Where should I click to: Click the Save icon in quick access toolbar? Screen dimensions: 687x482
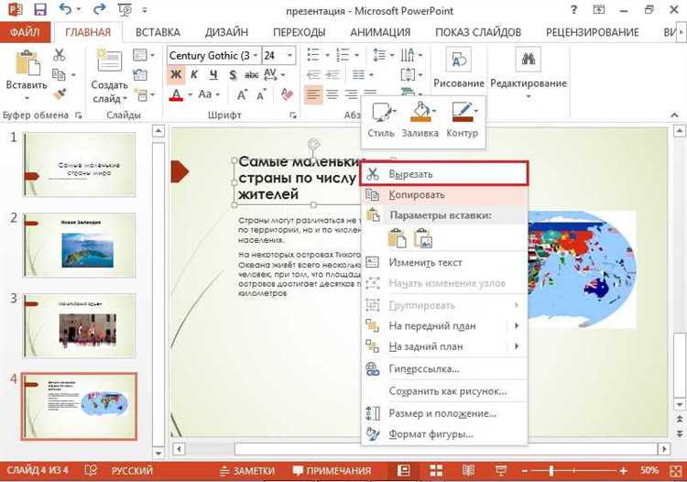(x=40, y=10)
